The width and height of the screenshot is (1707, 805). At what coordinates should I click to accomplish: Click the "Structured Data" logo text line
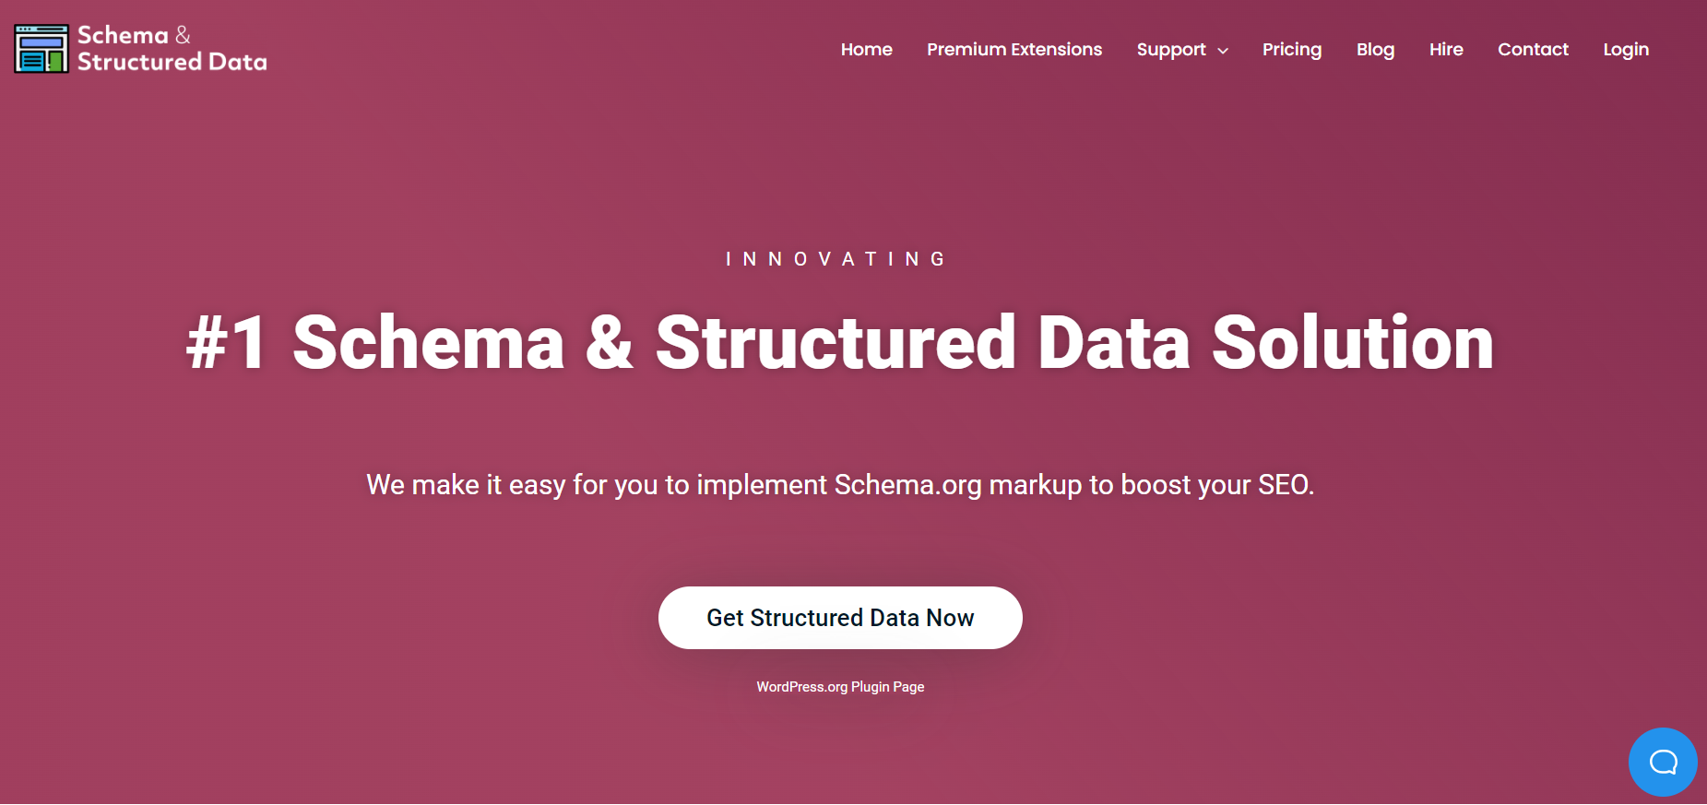click(172, 62)
